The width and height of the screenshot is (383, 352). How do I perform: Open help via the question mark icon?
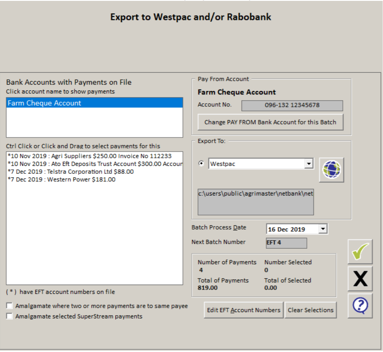click(x=360, y=305)
